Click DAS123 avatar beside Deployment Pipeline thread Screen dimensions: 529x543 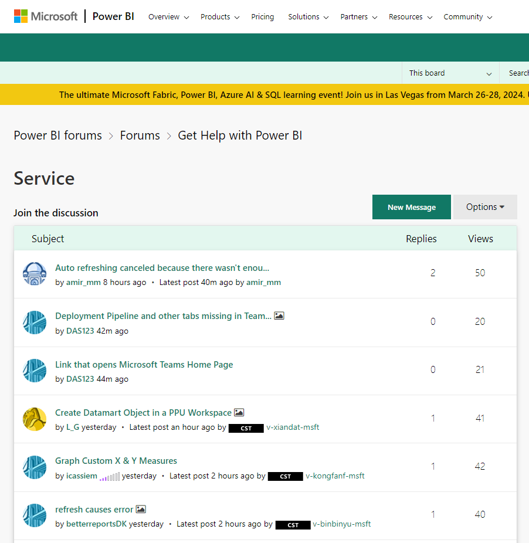(x=35, y=323)
